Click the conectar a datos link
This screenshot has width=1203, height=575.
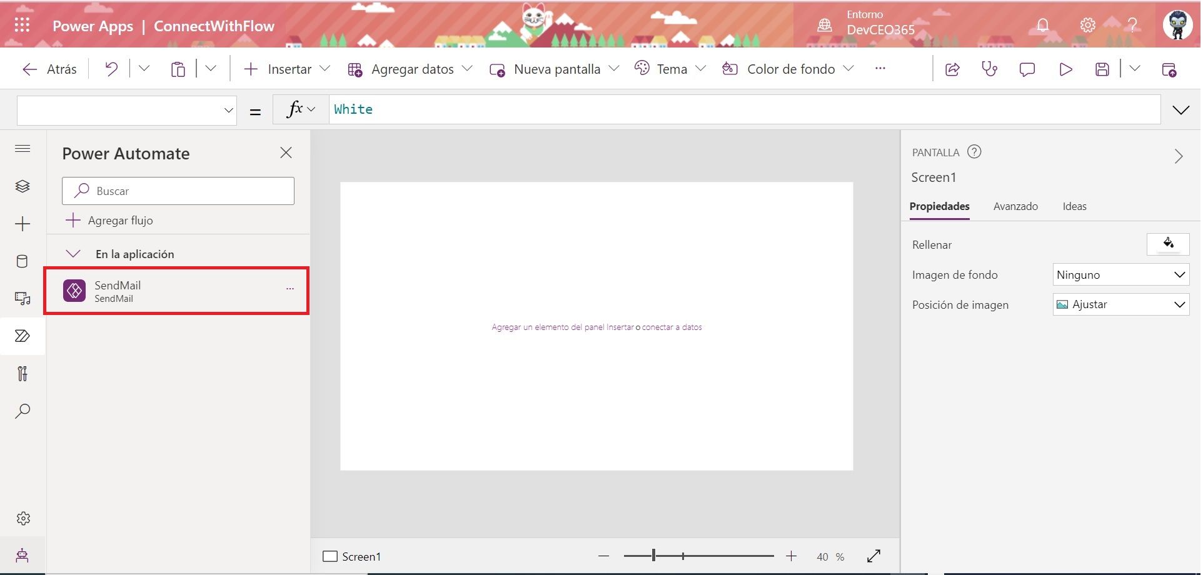coord(672,327)
